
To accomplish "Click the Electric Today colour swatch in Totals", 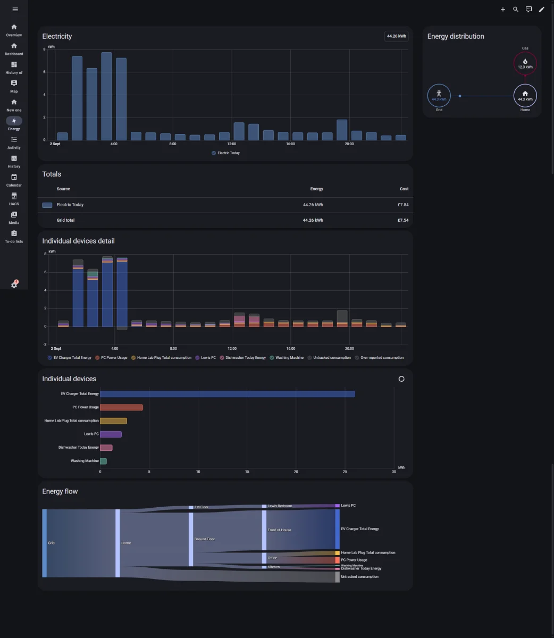I will point(47,205).
